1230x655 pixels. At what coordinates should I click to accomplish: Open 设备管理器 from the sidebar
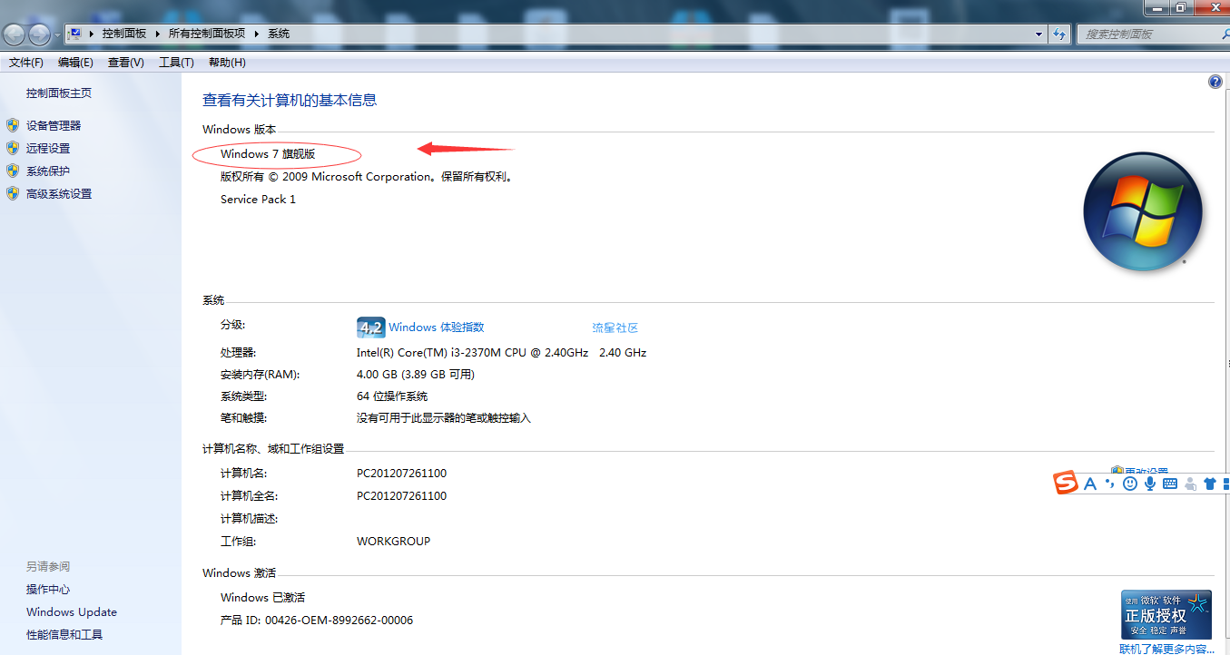54,126
